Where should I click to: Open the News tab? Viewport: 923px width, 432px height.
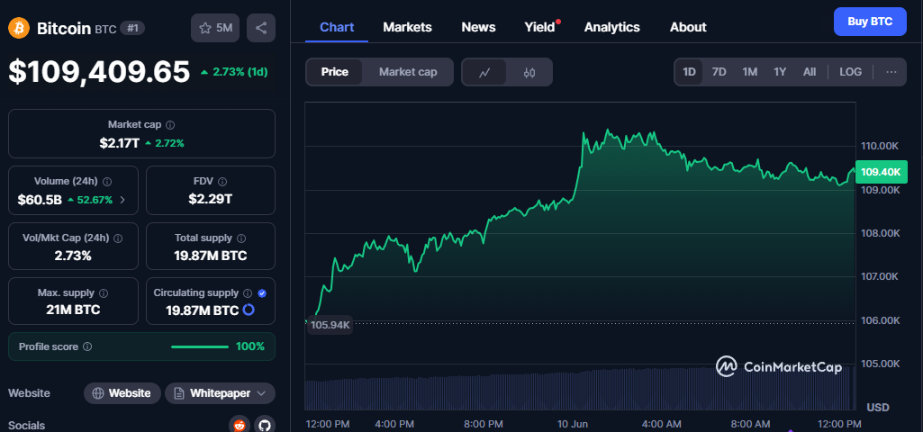(x=478, y=27)
